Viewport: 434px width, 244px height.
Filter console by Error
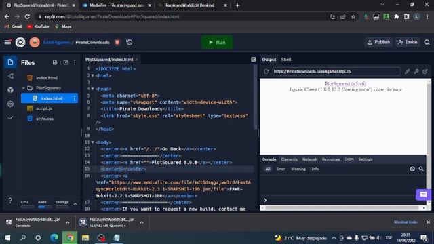[x=281, y=169]
